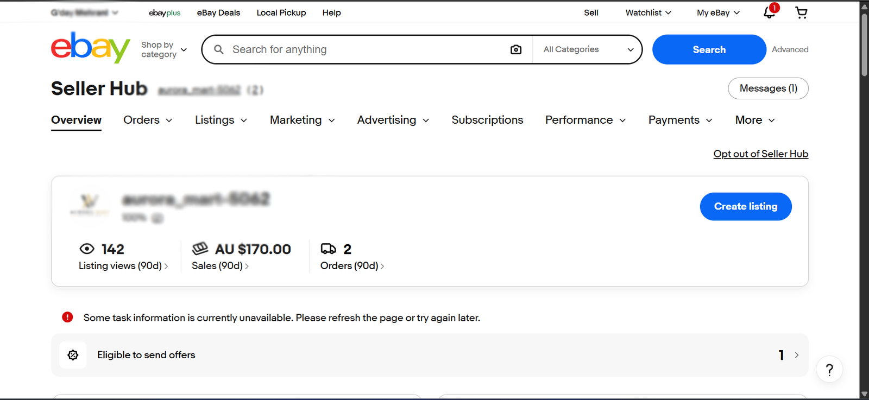Expand the Listings menu

coord(221,120)
